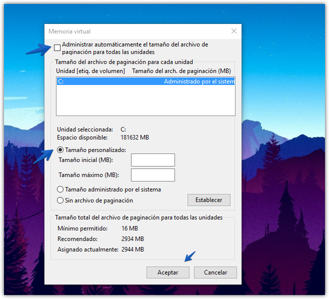Click the Espacio disponible label

pyautogui.click(x=82, y=137)
